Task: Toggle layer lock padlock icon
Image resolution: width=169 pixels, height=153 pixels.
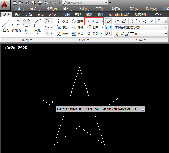Action: [127, 34]
